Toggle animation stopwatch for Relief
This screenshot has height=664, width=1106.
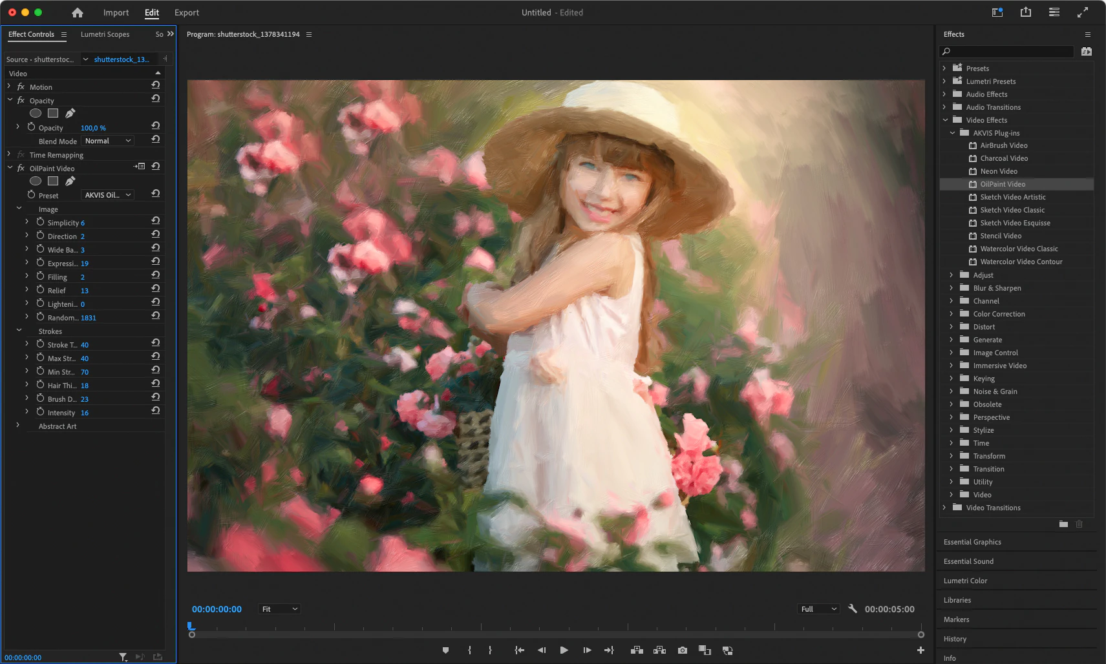point(40,290)
